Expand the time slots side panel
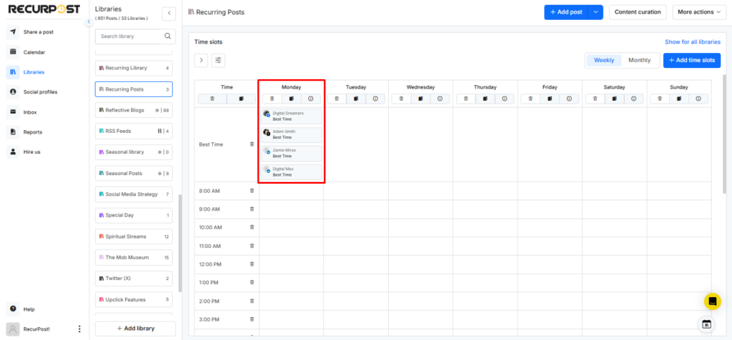 coord(201,60)
